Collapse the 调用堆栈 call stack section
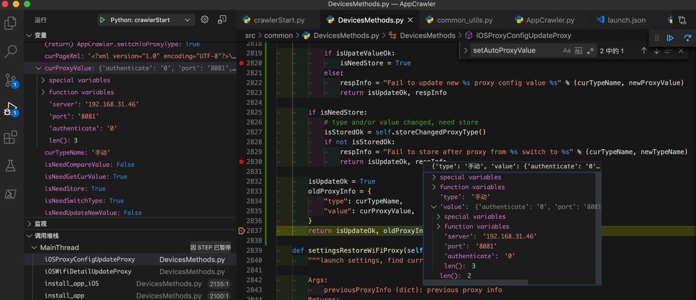 [29, 236]
